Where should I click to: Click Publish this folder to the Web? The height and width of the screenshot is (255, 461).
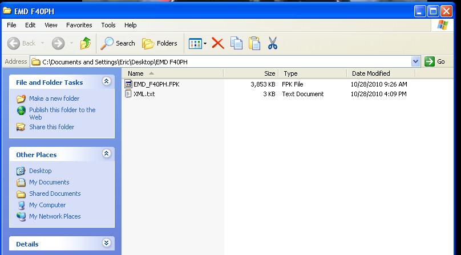click(x=62, y=114)
